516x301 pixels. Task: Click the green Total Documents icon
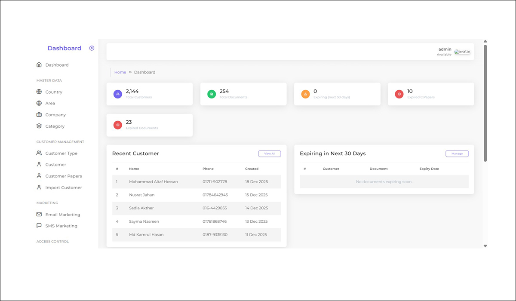point(212,94)
